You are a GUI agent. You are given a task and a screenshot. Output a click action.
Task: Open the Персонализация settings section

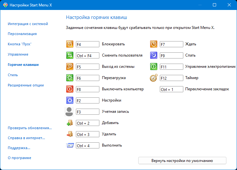(x=22, y=34)
